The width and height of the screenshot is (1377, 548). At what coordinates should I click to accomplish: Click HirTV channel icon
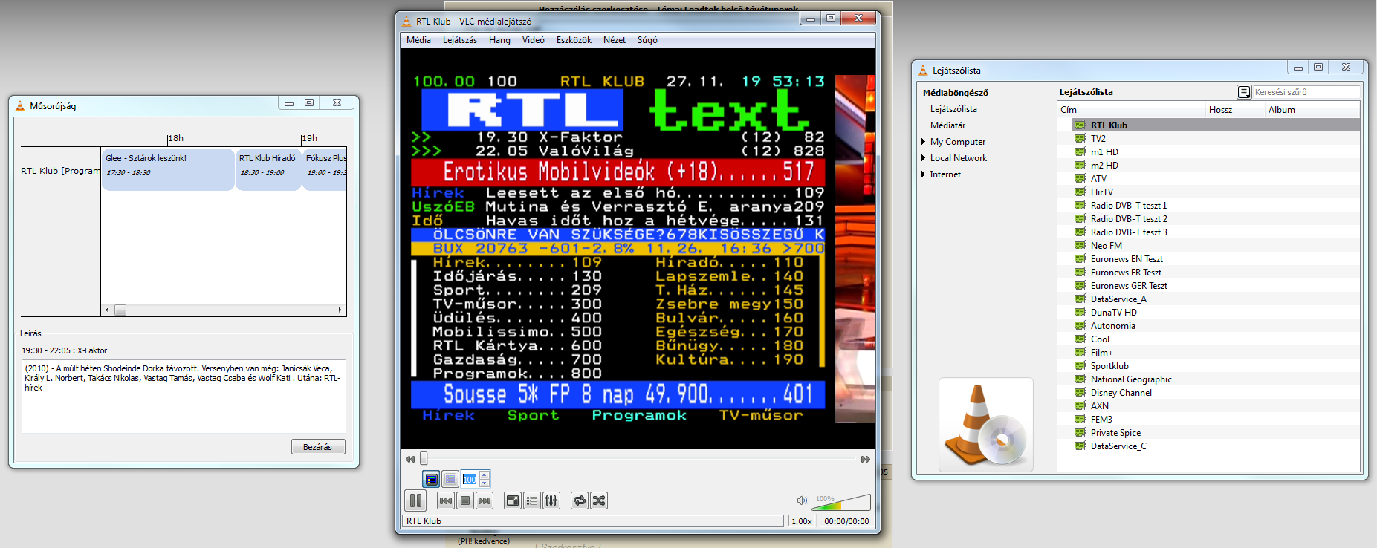click(1080, 192)
